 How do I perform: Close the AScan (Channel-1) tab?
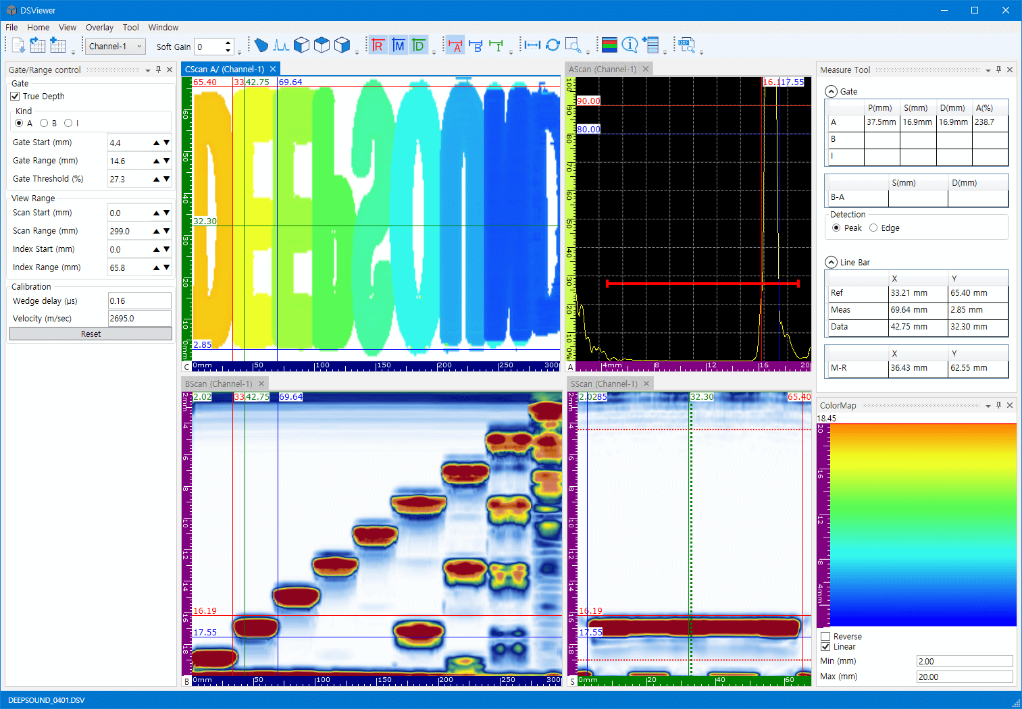tap(646, 69)
